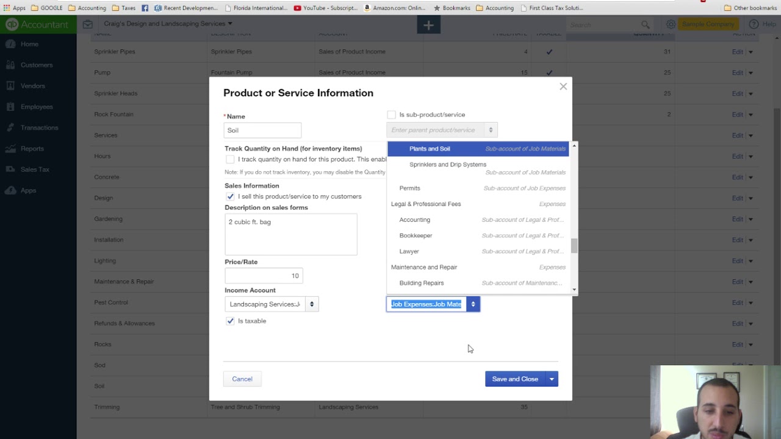Select Plants and Soil account option
781x439 pixels.
coord(430,149)
